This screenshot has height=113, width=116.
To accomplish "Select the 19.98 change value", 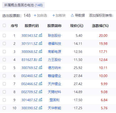I will 103,44.
